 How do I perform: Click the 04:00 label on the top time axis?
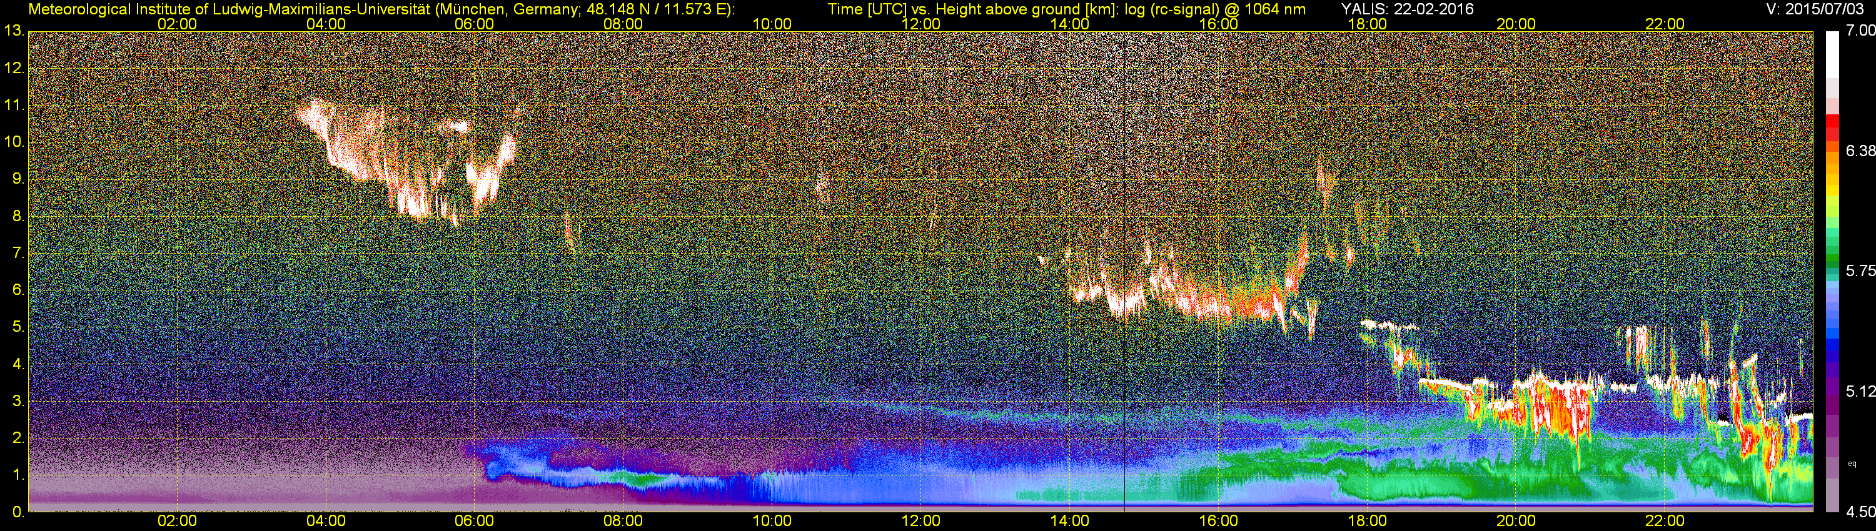coord(326,24)
